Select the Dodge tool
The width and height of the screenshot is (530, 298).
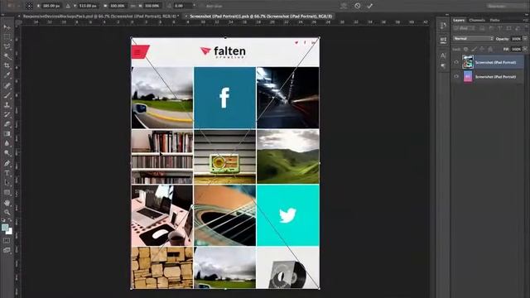(x=7, y=153)
